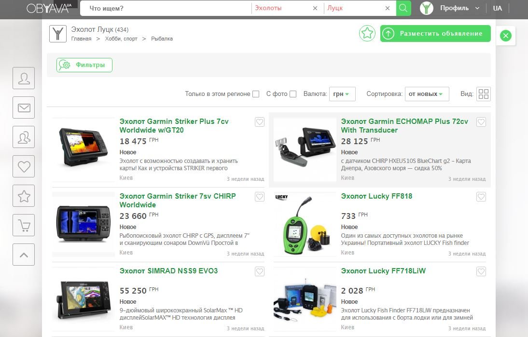
Task: Clear the Эхолоты category filter
Action: tap(315, 8)
